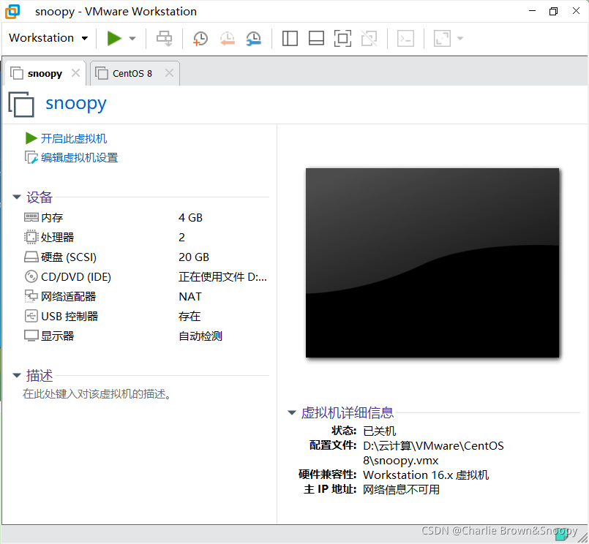Image resolution: width=589 pixels, height=544 pixels.
Task: Click the console view terminal icon
Action: tap(405, 38)
